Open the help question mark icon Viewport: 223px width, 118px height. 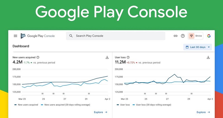coord(183,36)
